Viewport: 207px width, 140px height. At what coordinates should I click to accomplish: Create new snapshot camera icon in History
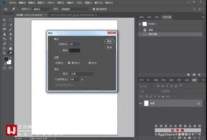pos(194,75)
